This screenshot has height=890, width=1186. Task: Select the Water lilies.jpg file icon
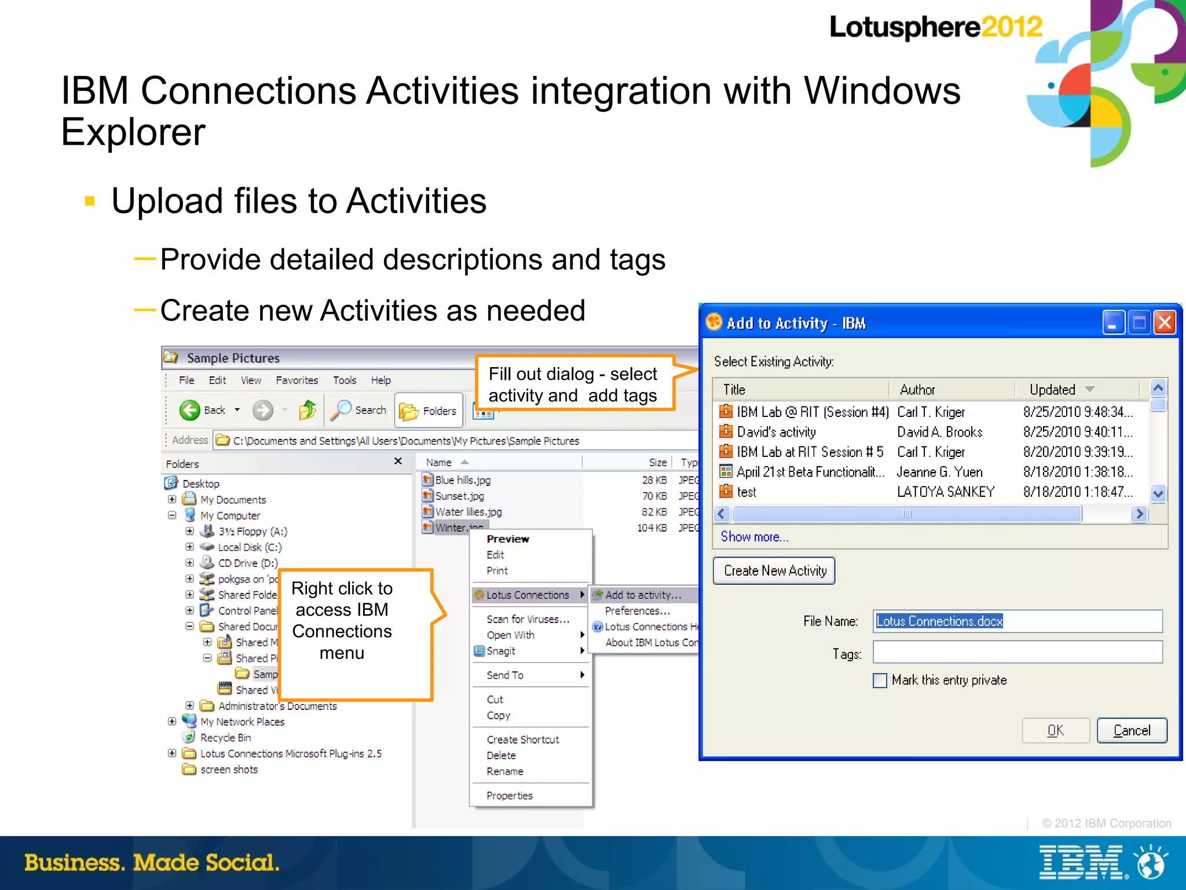(x=428, y=511)
